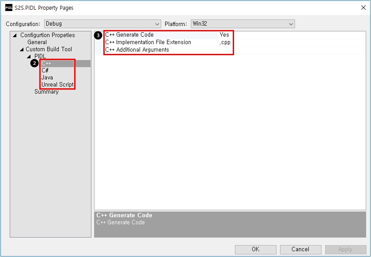This screenshot has height=257, width=371.
Task: Open the Configuration dropdown set to Debug
Action: click(x=102, y=24)
